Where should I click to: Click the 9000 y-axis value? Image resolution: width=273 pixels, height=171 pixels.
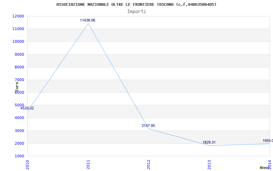point(19,54)
